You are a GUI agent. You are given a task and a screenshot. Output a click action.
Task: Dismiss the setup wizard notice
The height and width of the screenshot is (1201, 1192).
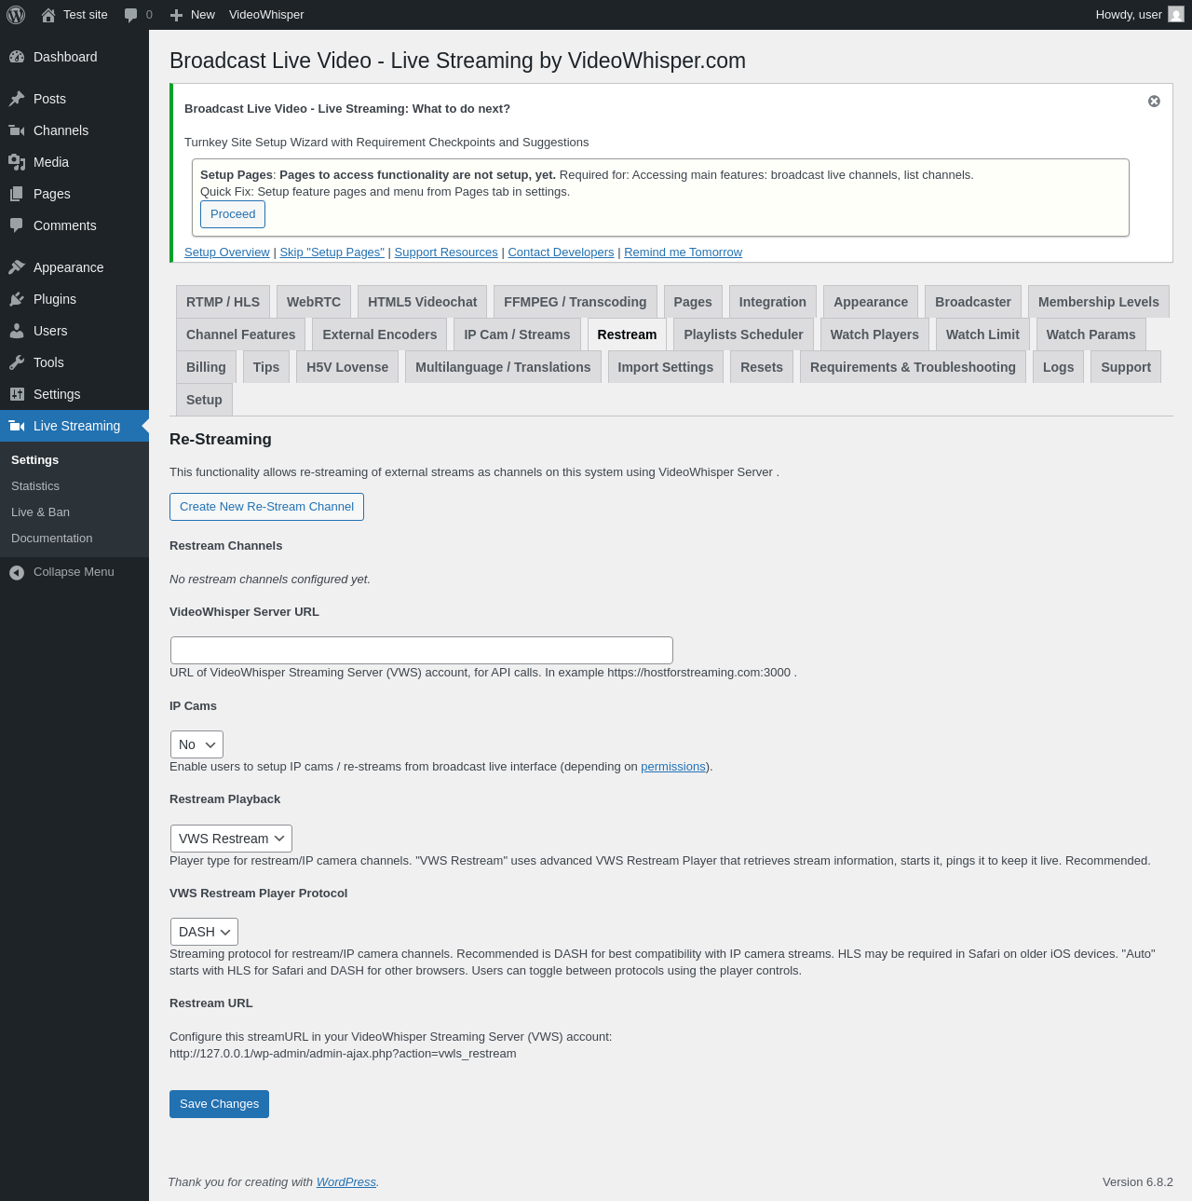(1154, 101)
